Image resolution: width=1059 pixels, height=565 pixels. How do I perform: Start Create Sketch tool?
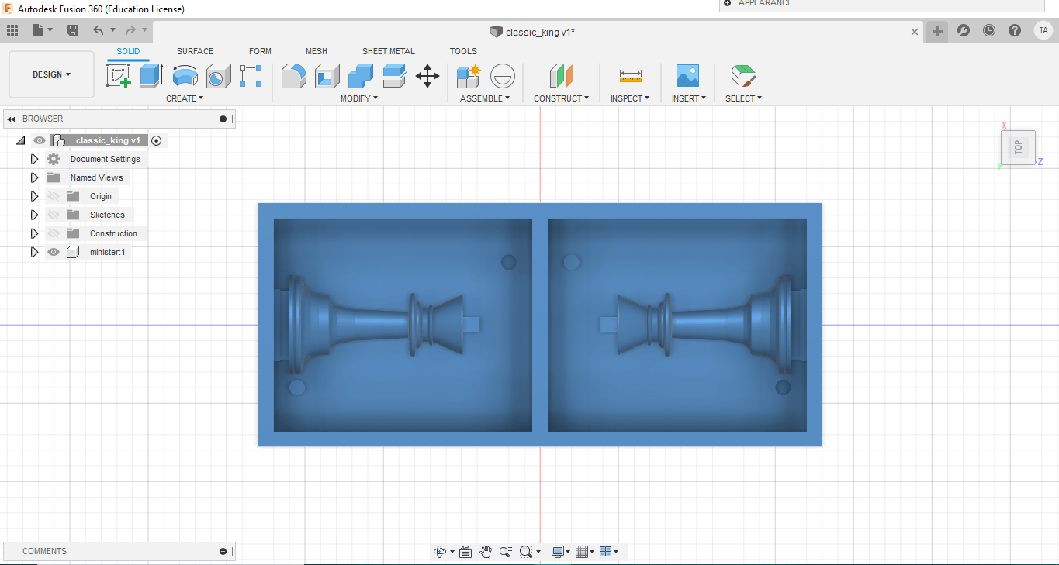[119, 76]
